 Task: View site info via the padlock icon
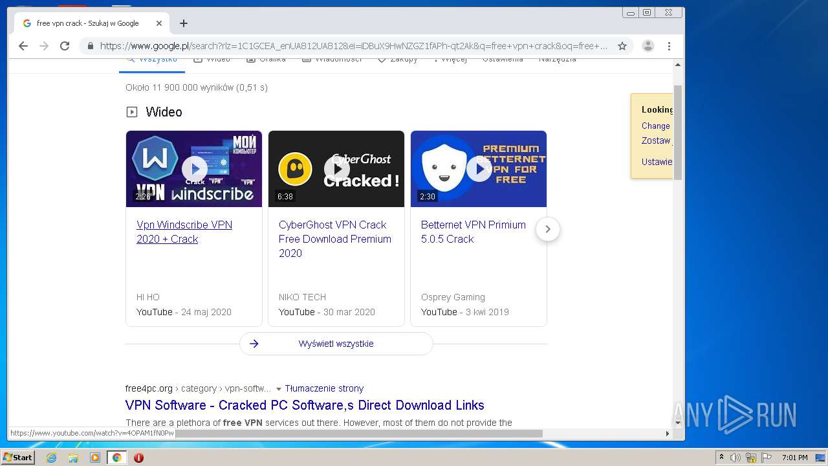[90, 46]
